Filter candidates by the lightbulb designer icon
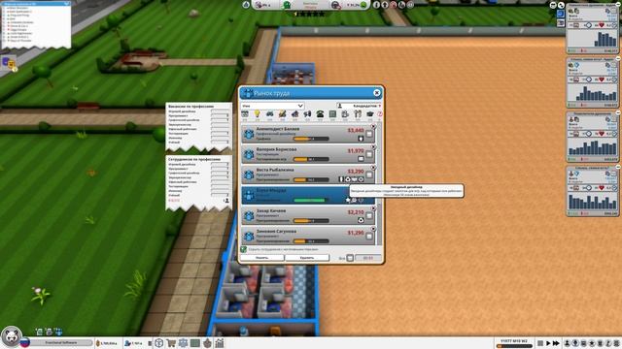 coord(257,114)
